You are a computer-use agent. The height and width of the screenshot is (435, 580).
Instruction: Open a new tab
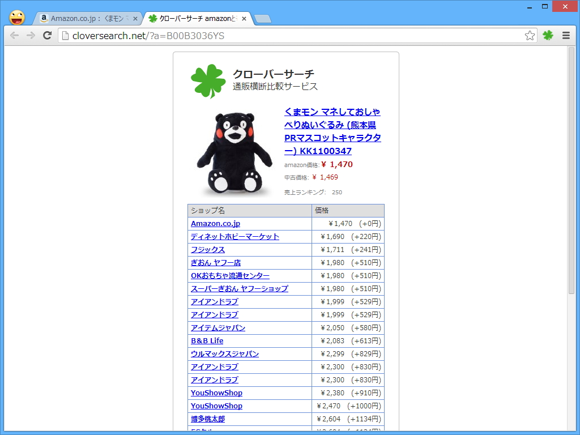[x=263, y=19]
